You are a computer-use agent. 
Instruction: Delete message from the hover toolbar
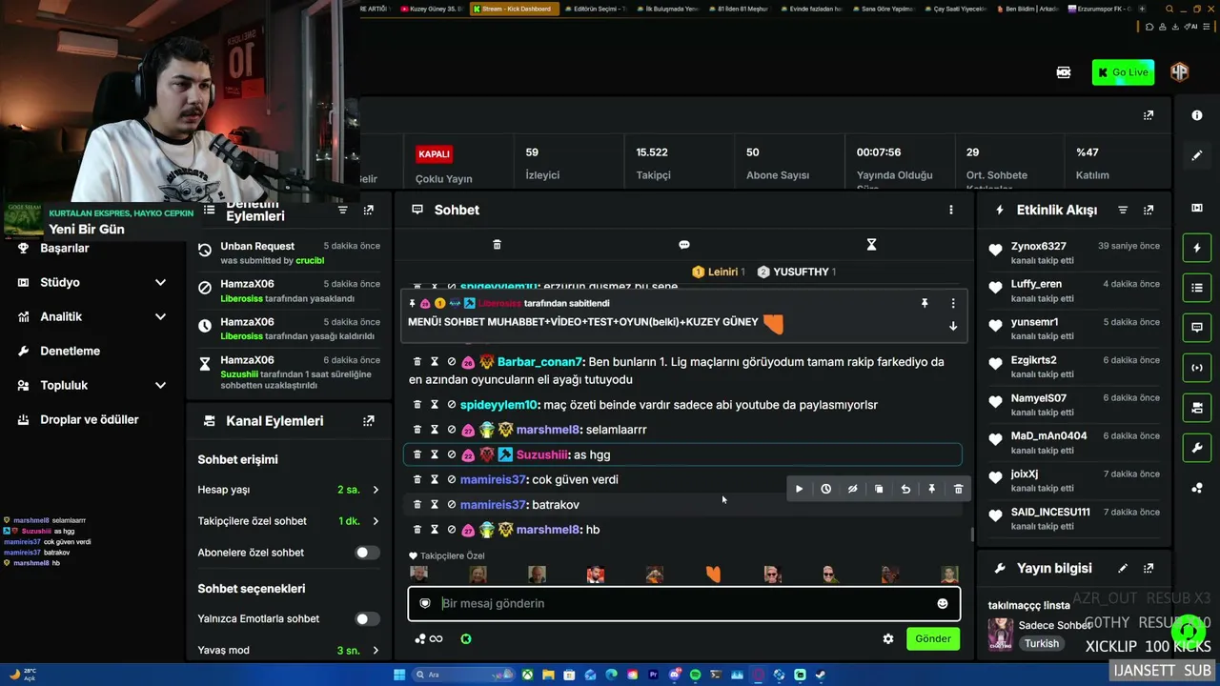(x=959, y=489)
